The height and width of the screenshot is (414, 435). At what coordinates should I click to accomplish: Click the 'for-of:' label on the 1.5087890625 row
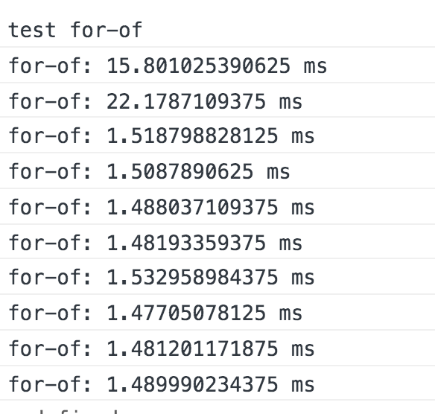50,171
